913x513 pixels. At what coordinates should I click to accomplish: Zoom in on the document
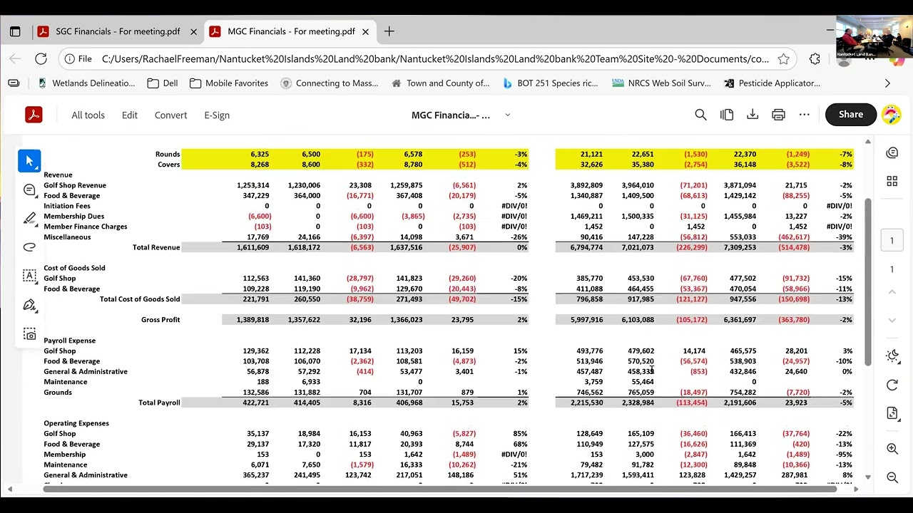(892, 449)
